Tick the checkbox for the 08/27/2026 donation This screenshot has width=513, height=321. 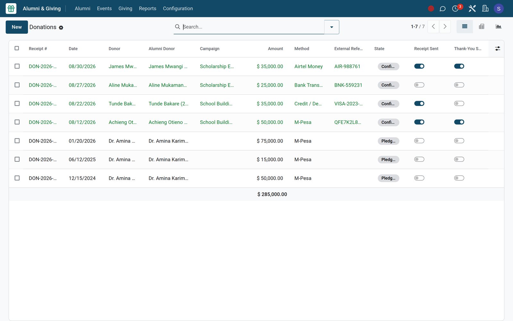[17, 85]
